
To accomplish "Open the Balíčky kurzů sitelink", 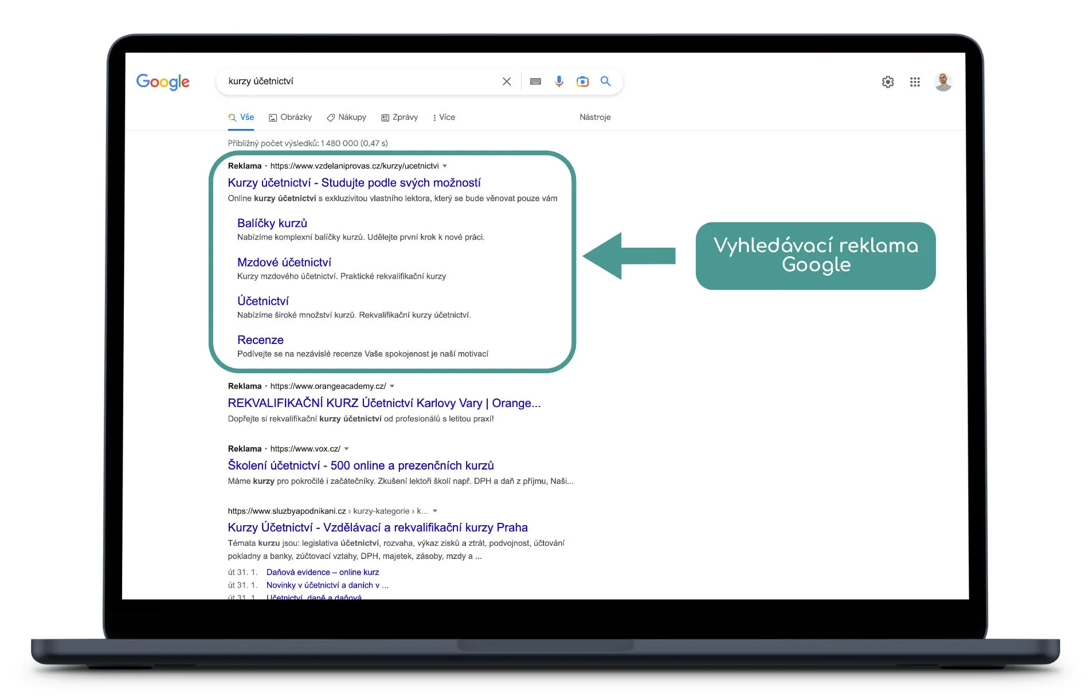I will (x=272, y=223).
